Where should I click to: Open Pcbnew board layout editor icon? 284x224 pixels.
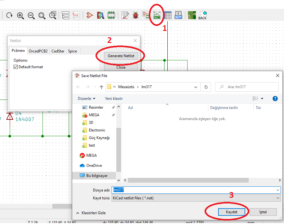coord(192,15)
